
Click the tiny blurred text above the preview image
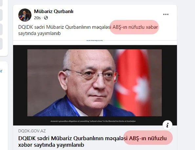[x=95, y=41]
